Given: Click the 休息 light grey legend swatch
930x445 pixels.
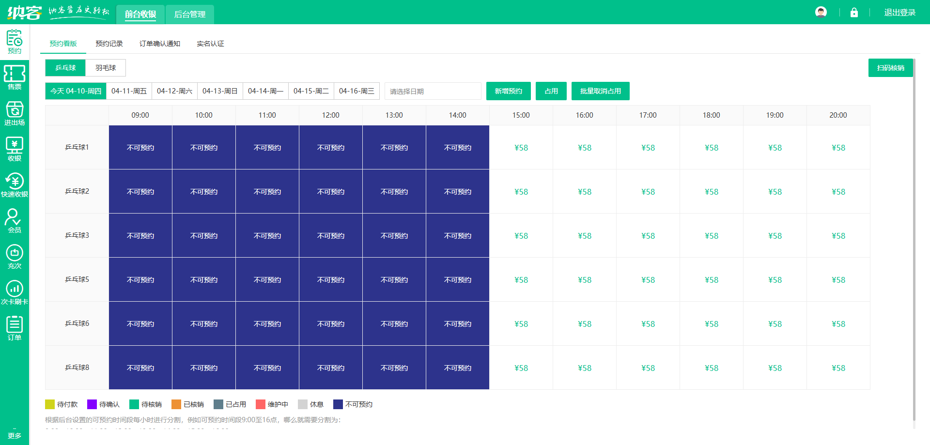Looking at the screenshot, I should (303, 404).
